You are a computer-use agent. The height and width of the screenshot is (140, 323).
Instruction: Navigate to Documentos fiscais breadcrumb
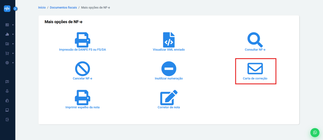pyautogui.click(x=63, y=7)
